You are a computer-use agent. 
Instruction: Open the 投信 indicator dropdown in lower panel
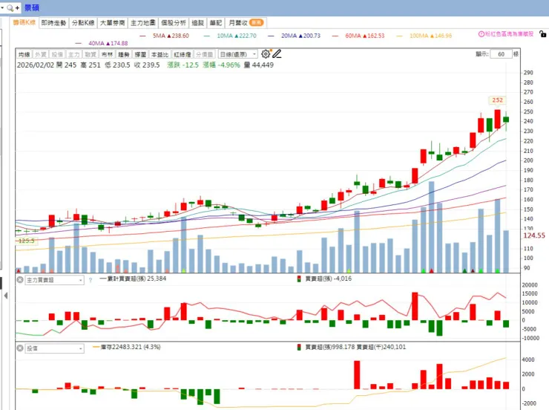[54, 348]
